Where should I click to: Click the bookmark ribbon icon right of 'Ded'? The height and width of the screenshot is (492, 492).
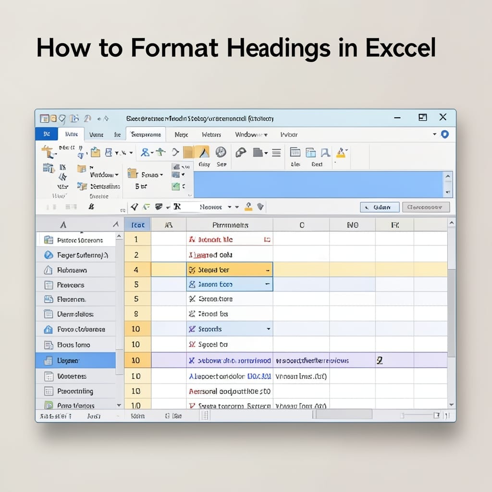tap(325, 152)
